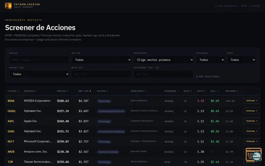Click Amazon's Consumer Cyclical sector tag

click(108, 152)
